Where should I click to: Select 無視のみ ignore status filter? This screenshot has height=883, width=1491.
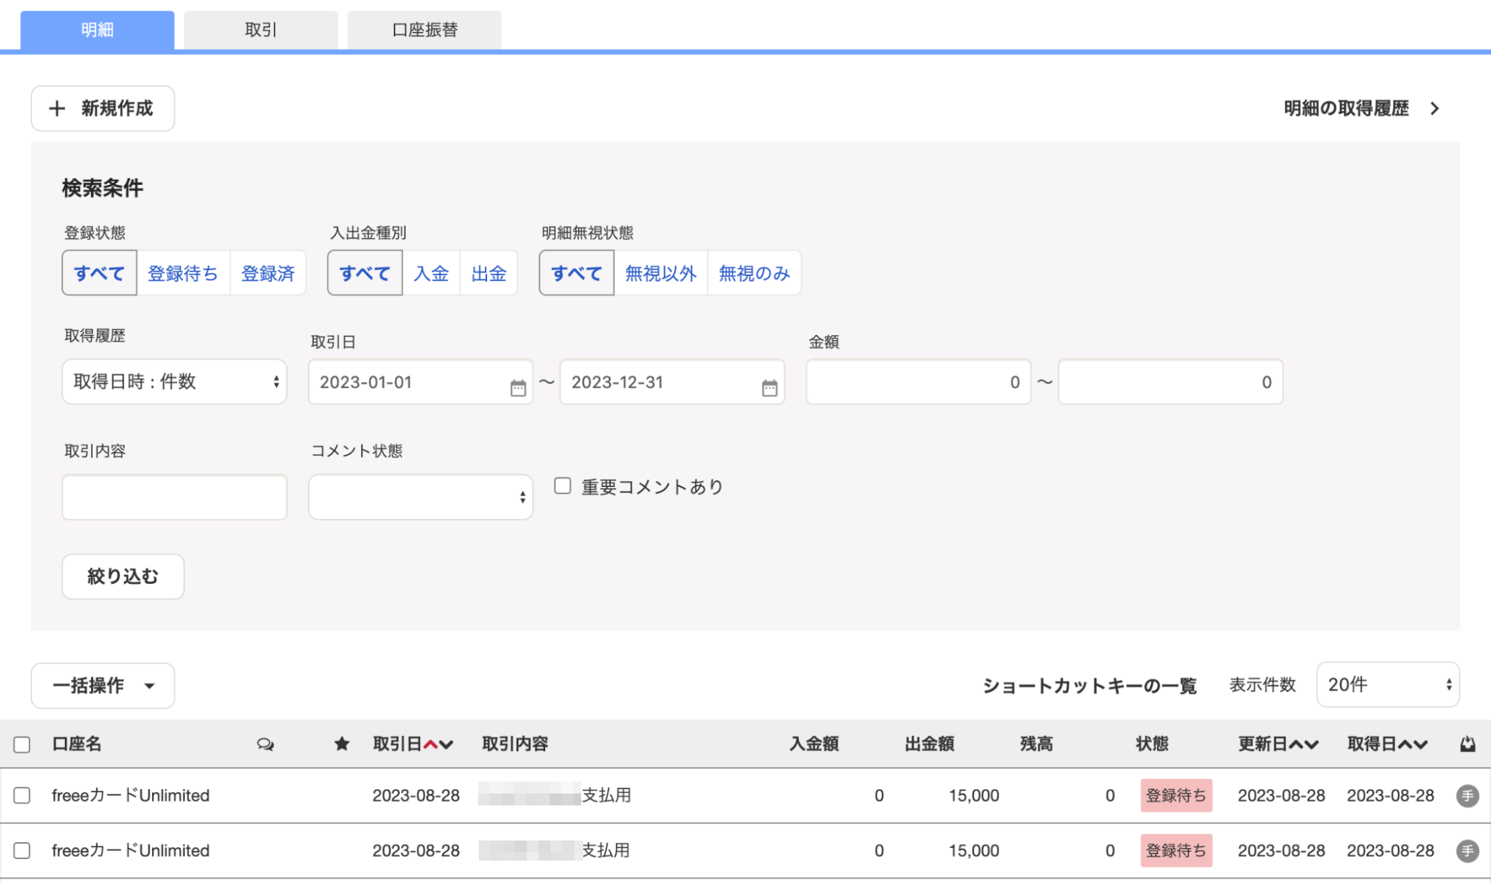click(x=754, y=274)
